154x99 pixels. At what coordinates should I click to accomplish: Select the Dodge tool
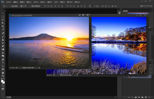point(3,56)
